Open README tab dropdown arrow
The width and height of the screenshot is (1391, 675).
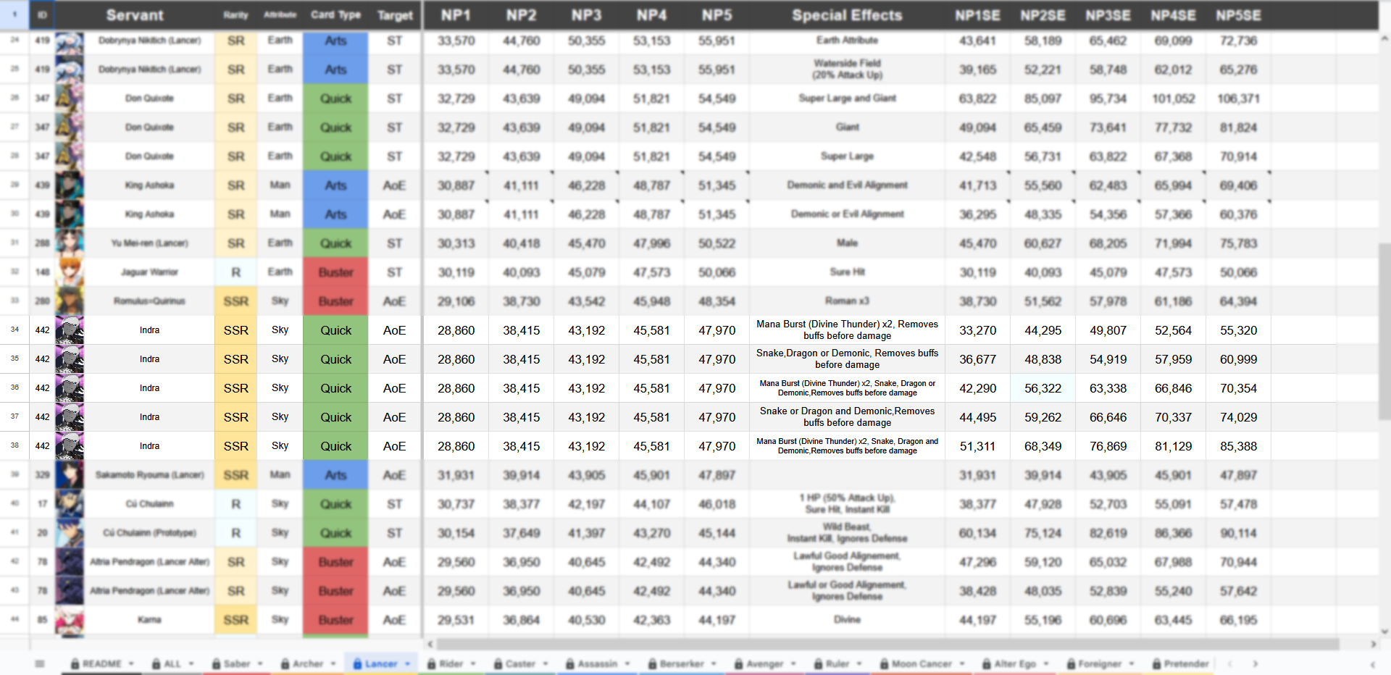click(132, 664)
